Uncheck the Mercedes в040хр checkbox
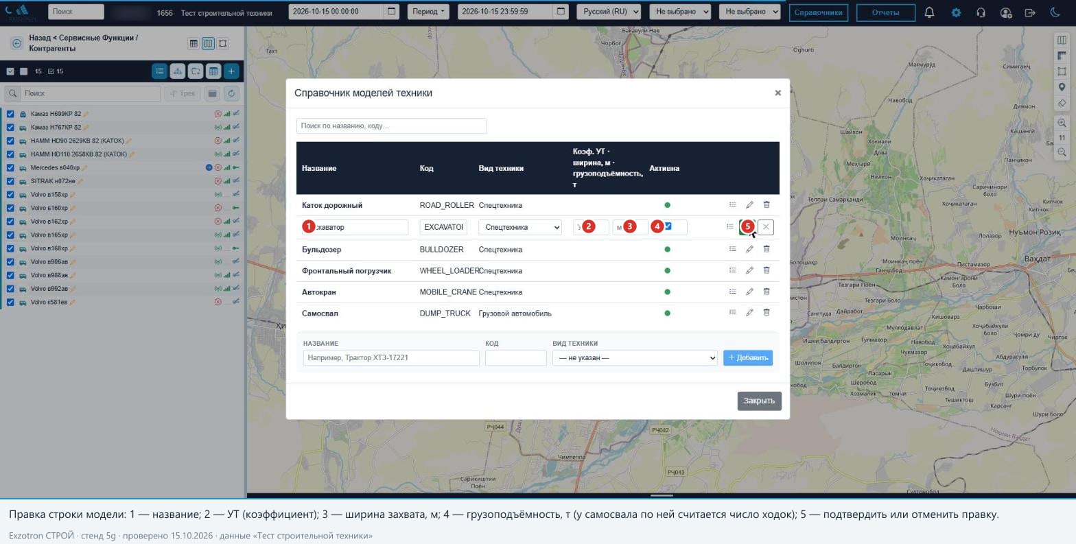This screenshot has width=1076, height=544. pyautogui.click(x=10, y=167)
